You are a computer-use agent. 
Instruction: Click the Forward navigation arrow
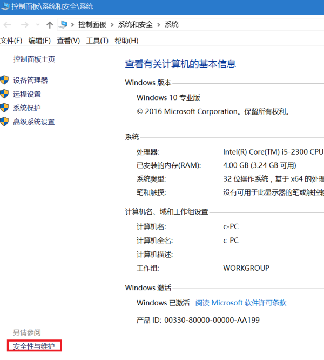24,25
